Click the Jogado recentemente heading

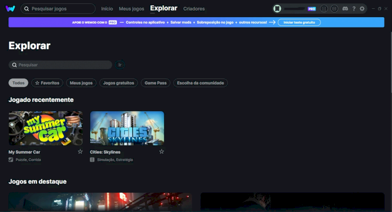[x=41, y=100]
